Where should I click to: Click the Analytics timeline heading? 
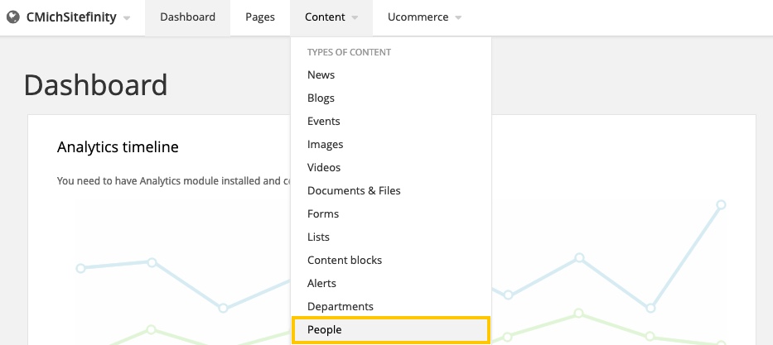click(x=118, y=147)
